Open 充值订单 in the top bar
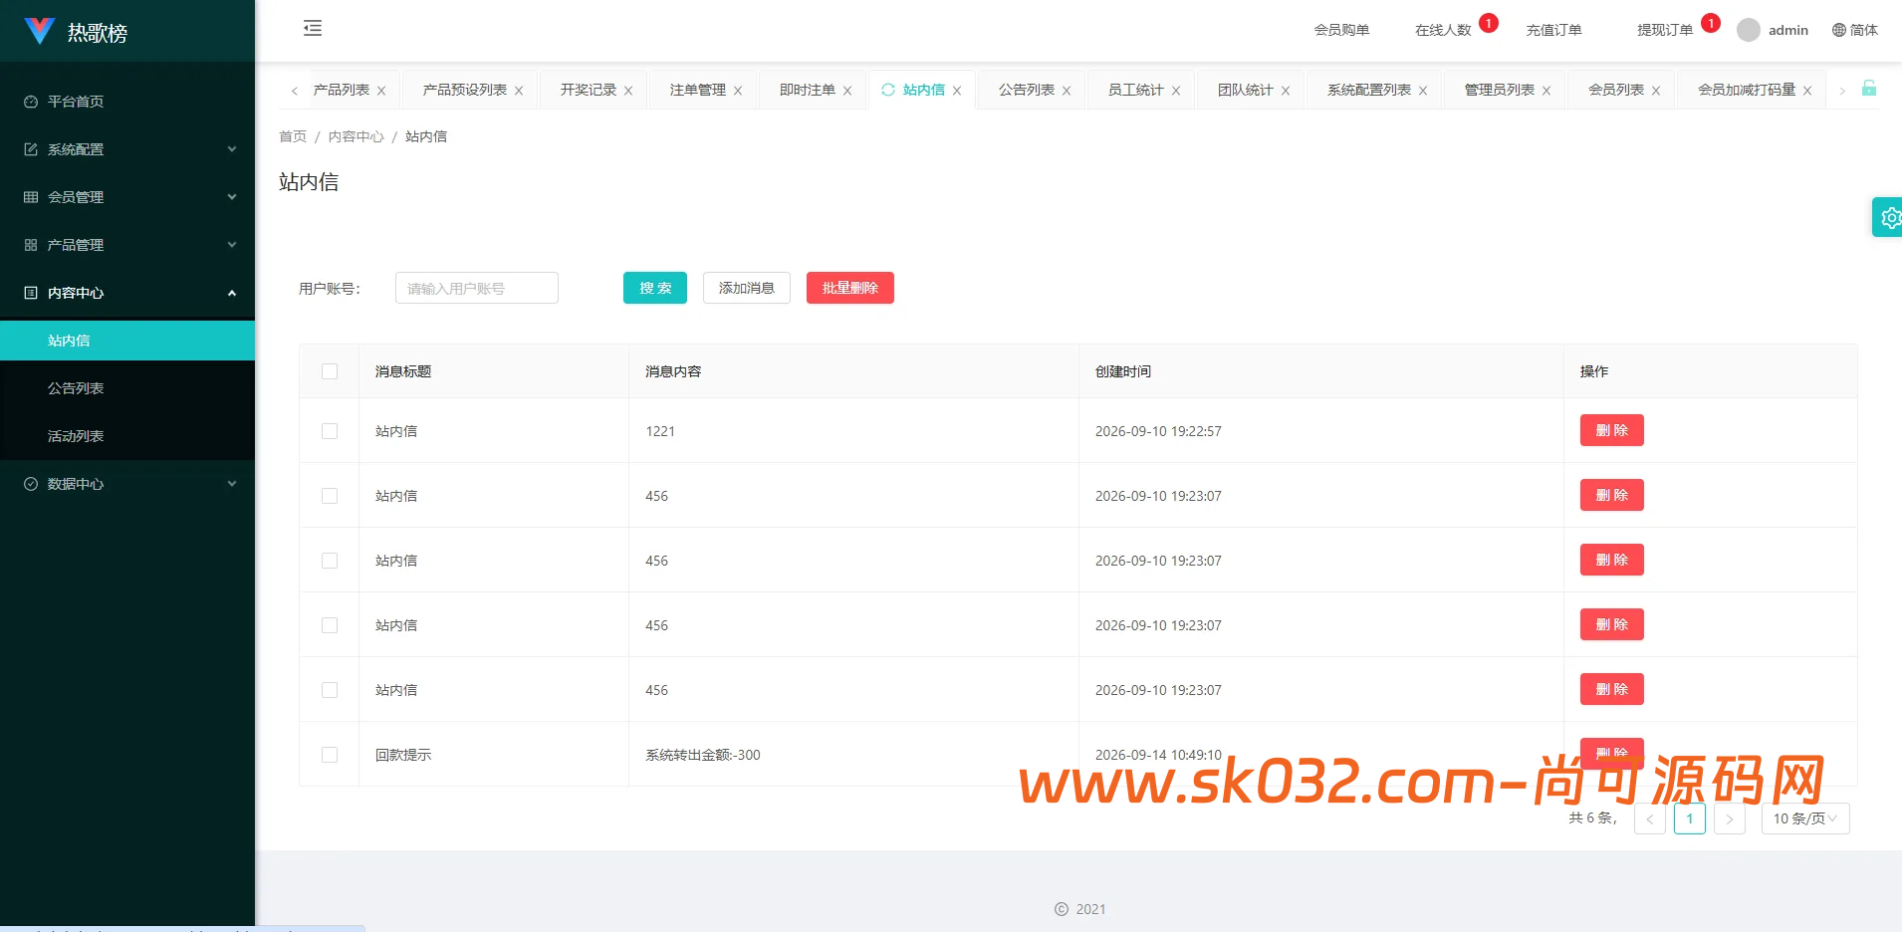Image resolution: width=1902 pixels, height=932 pixels. (x=1553, y=30)
